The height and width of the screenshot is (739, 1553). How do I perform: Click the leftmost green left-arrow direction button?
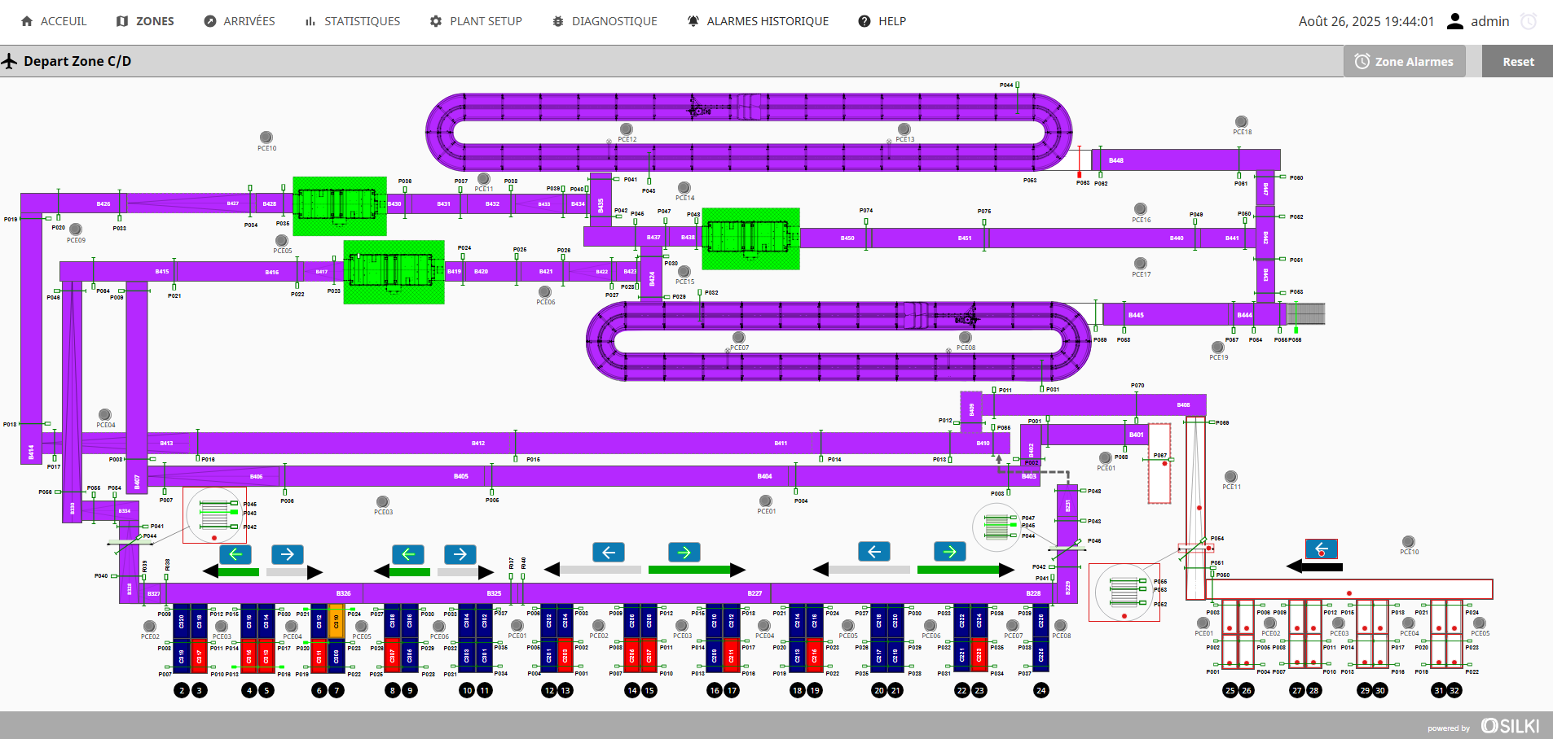pyautogui.click(x=235, y=554)
